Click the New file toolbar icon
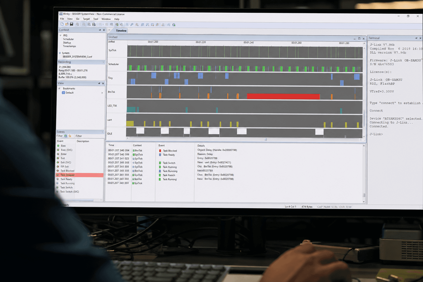The width and height of the screenshot is (423, 282). tap(62, 24)
